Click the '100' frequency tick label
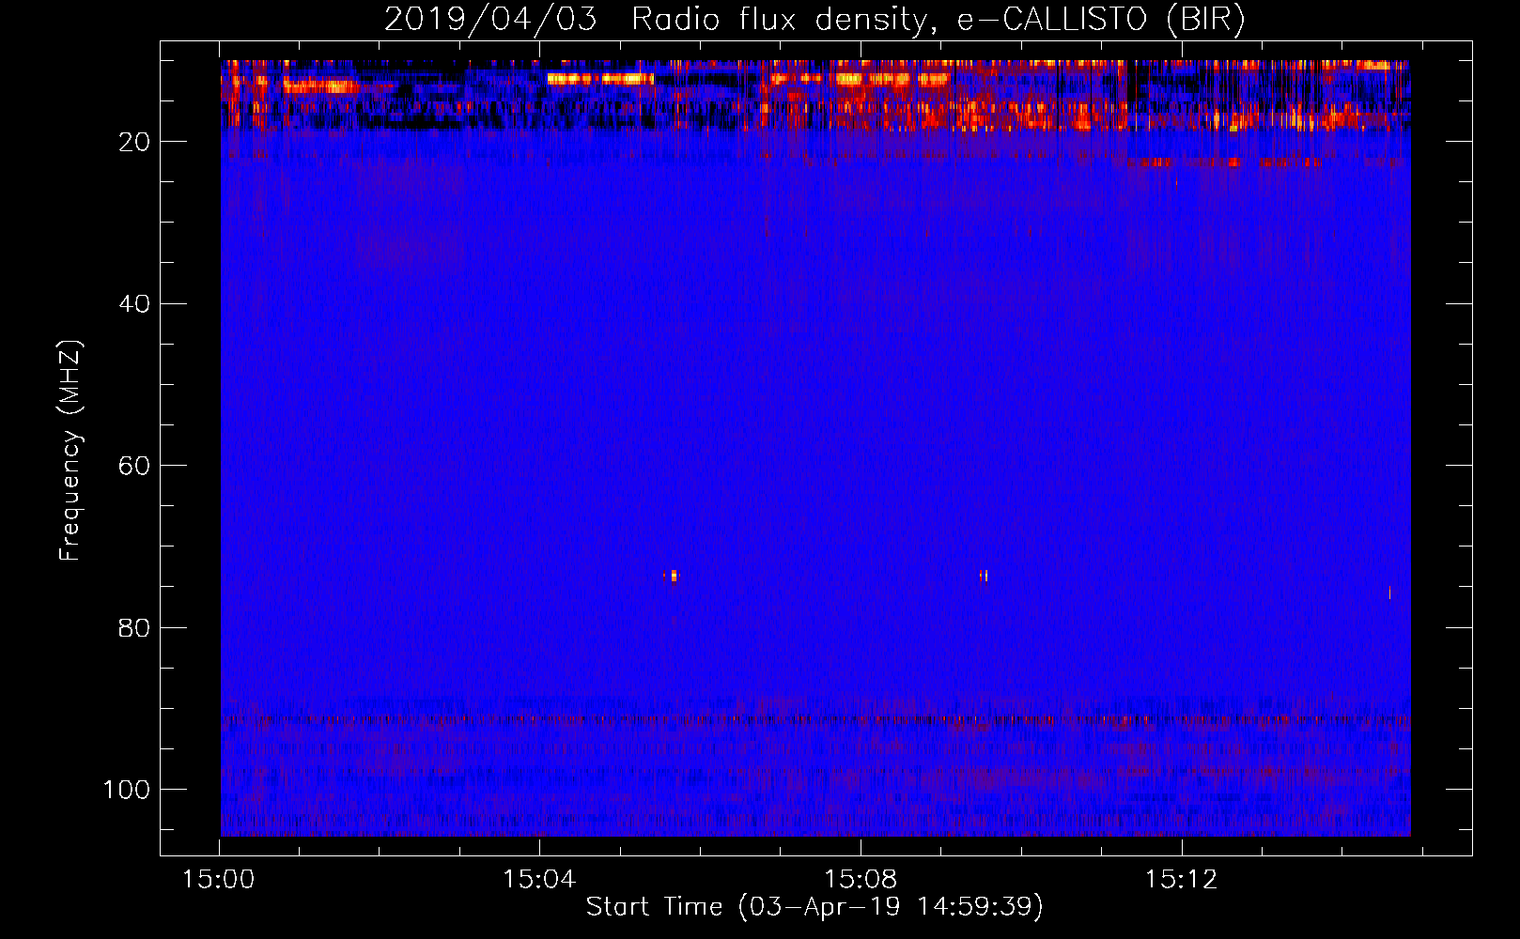Image resolution: width=1520 pixels, height=939 pixels. click(x=127, y=790)
